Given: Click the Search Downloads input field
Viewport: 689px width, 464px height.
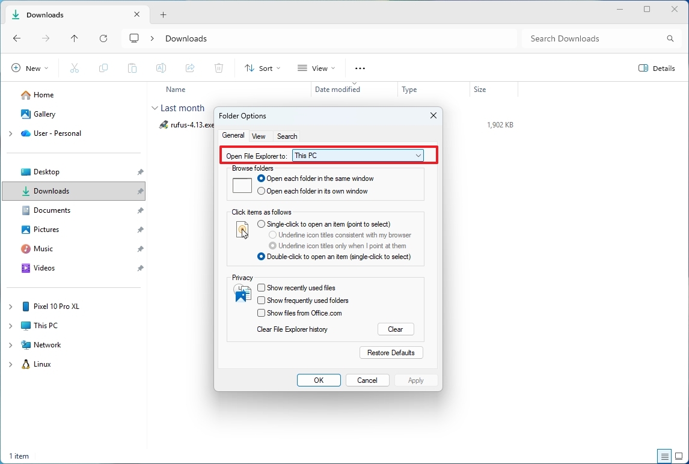Looking at the screenshot, I should (x=595, y=38).
